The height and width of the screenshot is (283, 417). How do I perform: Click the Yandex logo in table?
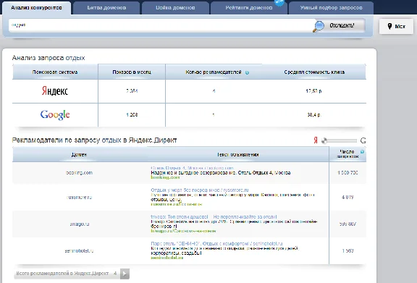[55, 91]
